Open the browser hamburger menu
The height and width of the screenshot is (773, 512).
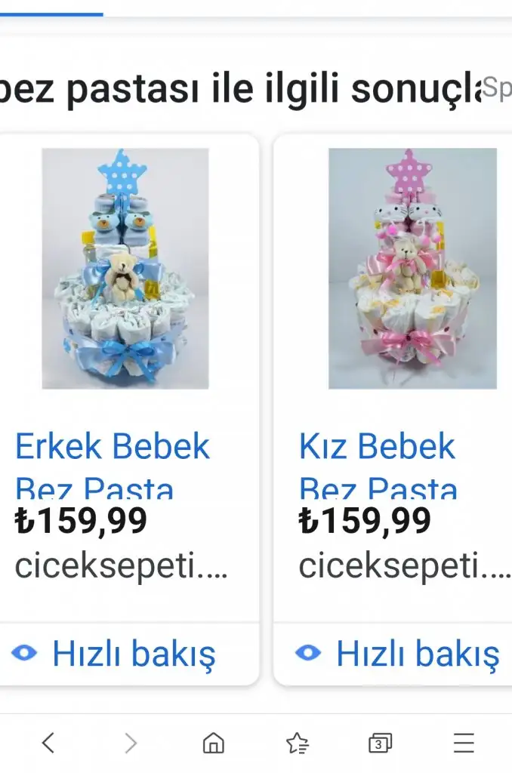pyautogui.click(x=464, y=743)
